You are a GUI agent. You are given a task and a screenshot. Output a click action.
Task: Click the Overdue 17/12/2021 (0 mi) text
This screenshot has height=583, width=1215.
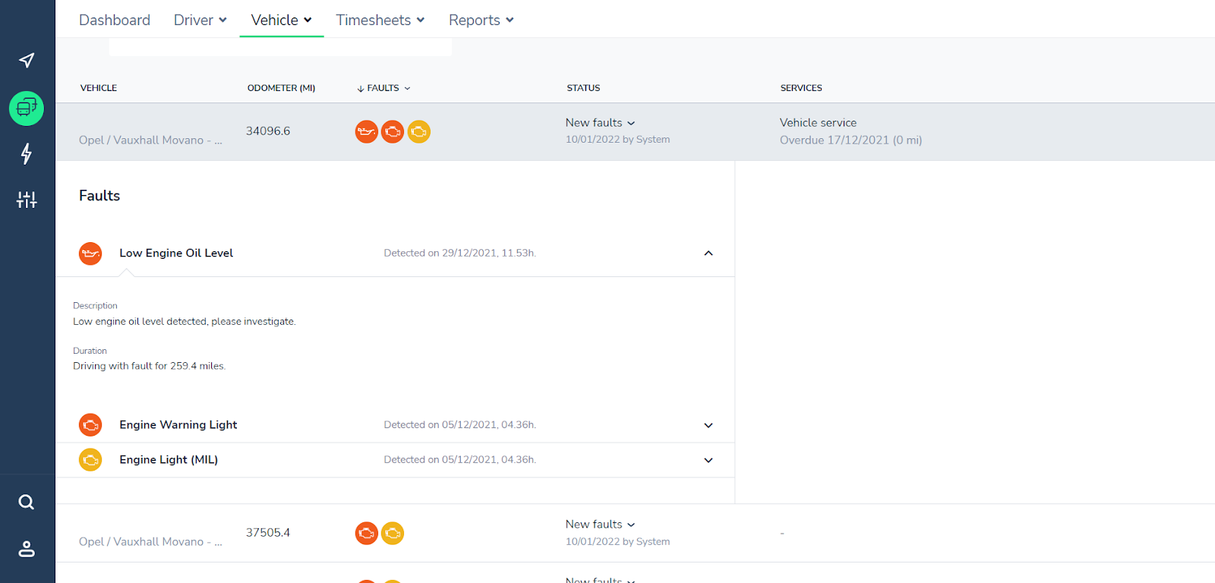(850, 140)
